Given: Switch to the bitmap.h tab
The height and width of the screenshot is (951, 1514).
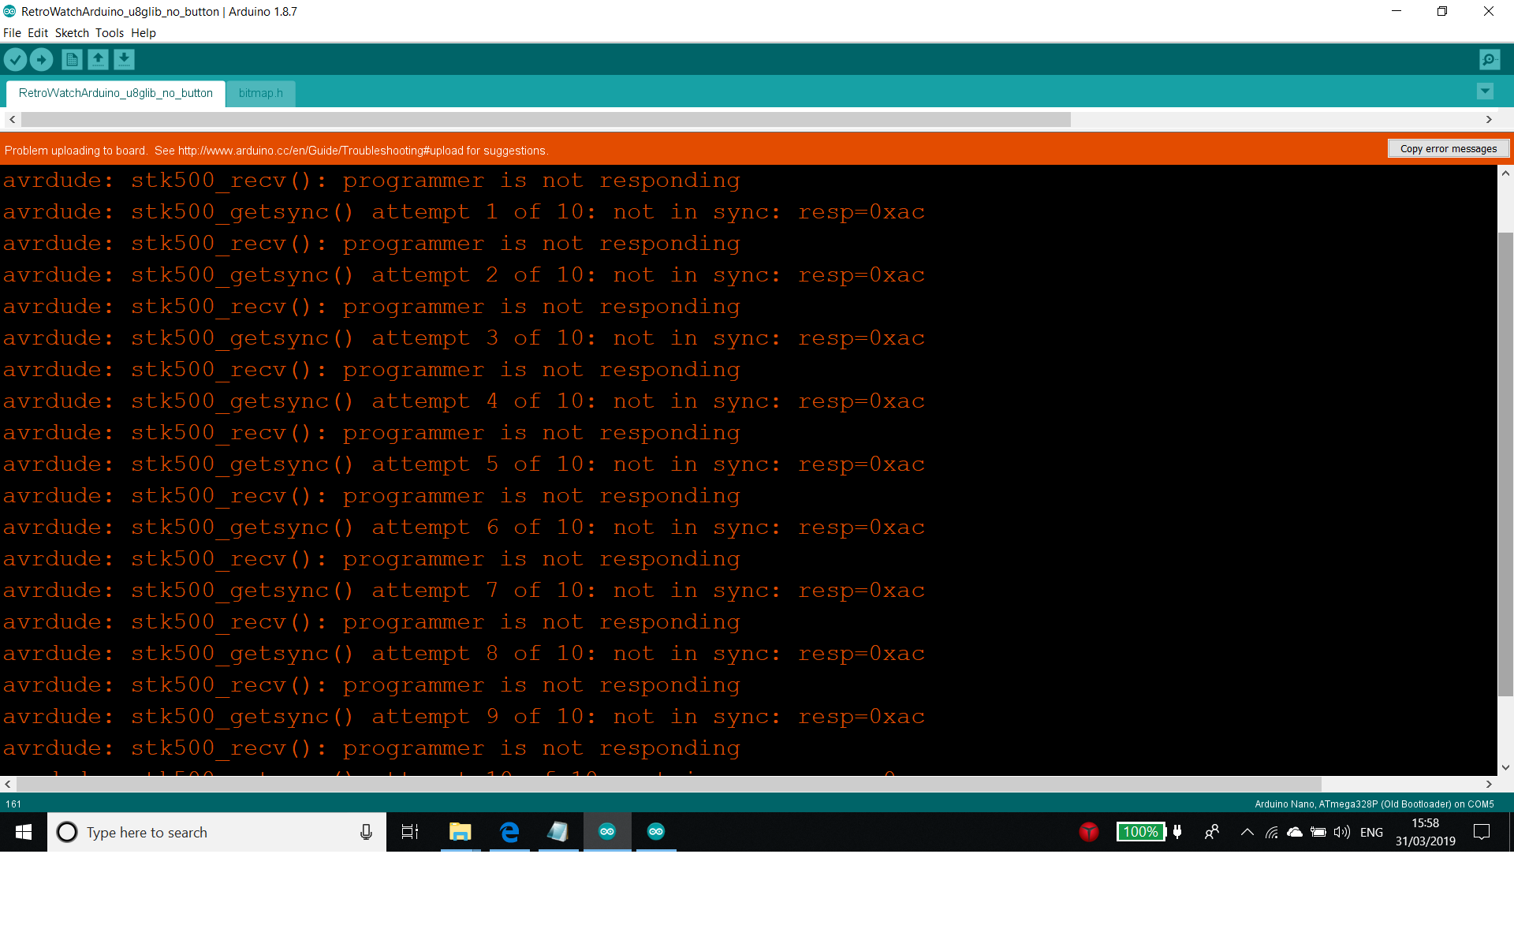Looking at the screenshot, I should [260, 93].
